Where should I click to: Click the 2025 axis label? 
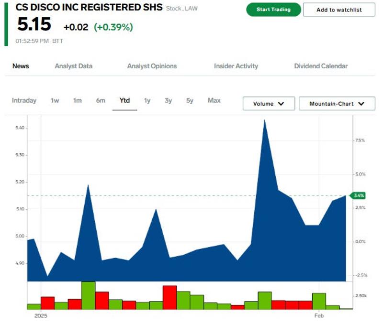[41, 316]
